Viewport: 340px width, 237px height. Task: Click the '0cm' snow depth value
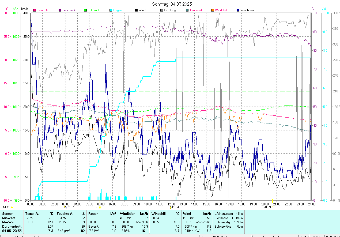pyautogui.click(x=240, y=227)
